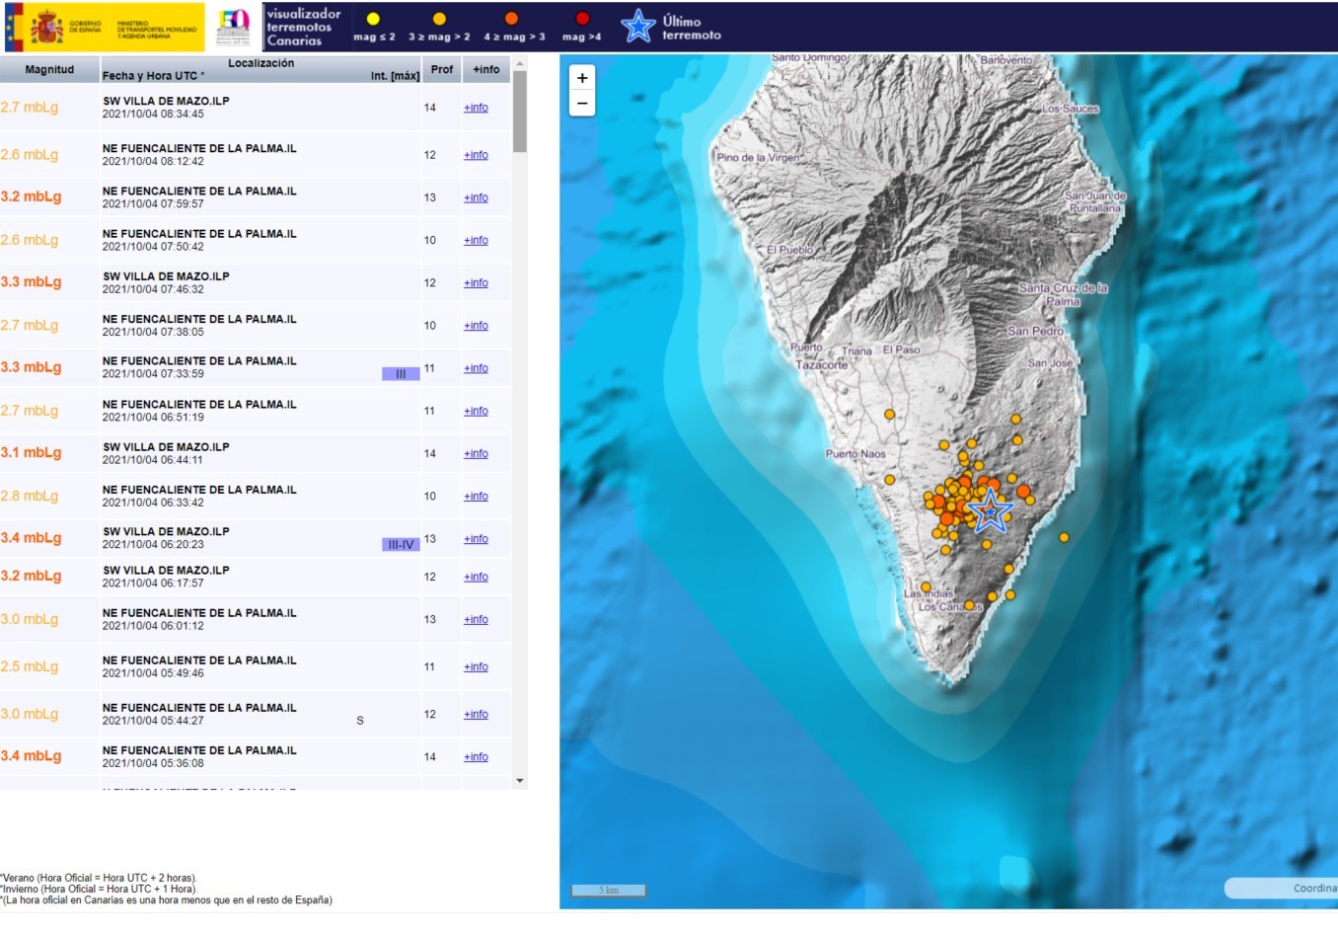This screenshot has height=933, width=1338.
Task: Open +info for the 08:34:45 earthquake
Action: point(476,108)
